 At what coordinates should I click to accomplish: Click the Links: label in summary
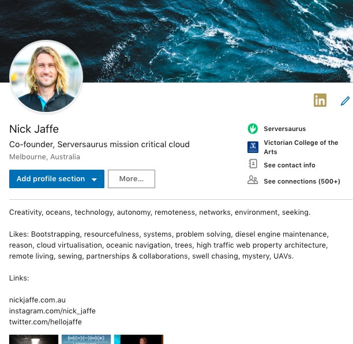click(19, 278)
